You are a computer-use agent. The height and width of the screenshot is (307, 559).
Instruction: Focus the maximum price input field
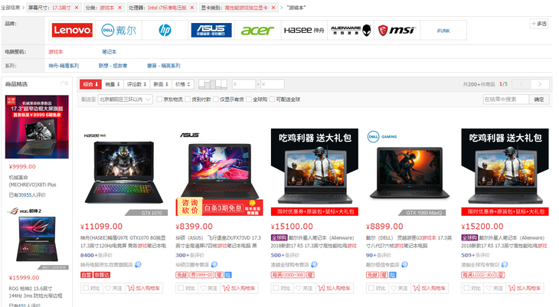pos(273,84)
